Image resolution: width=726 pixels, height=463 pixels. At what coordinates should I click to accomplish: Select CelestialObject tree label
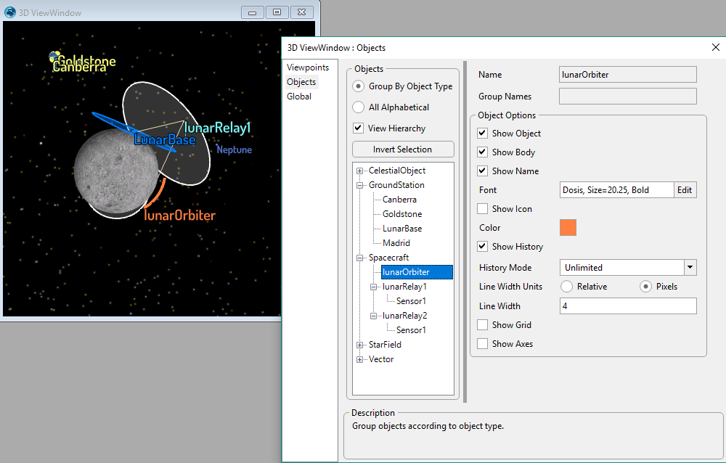pos(397,171)
